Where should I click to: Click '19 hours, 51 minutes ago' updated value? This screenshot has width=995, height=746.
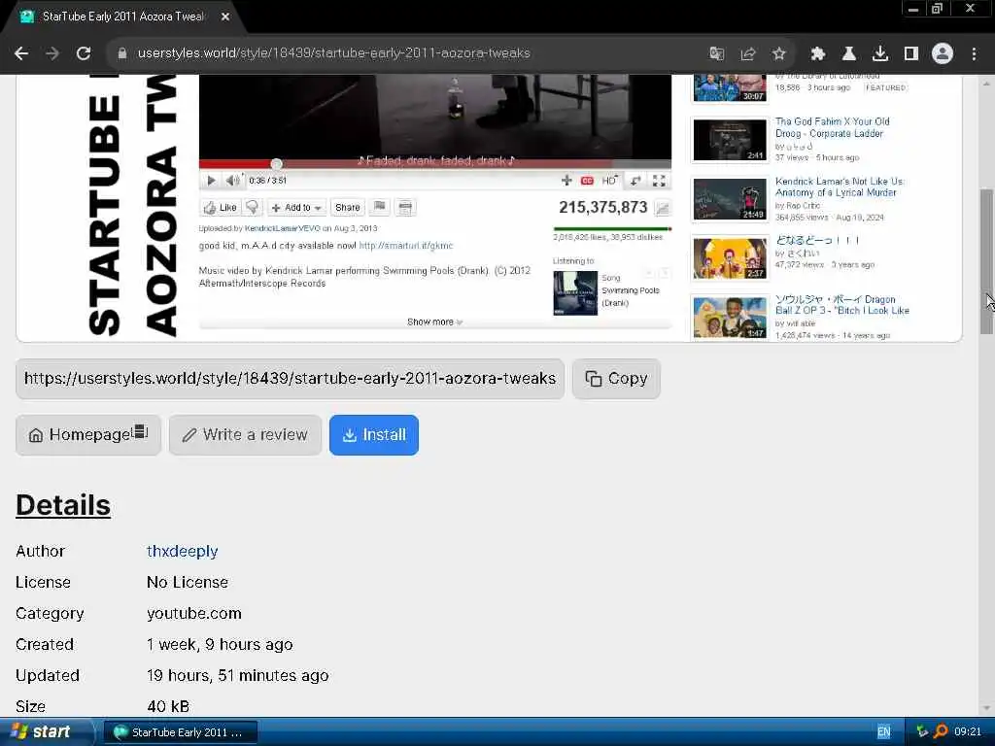tap(237, 676)
